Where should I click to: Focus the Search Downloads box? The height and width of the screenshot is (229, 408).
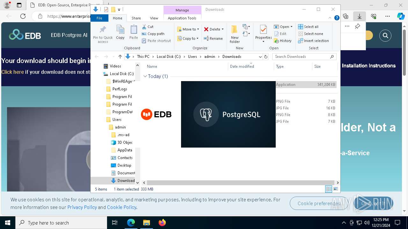point(304,57)
